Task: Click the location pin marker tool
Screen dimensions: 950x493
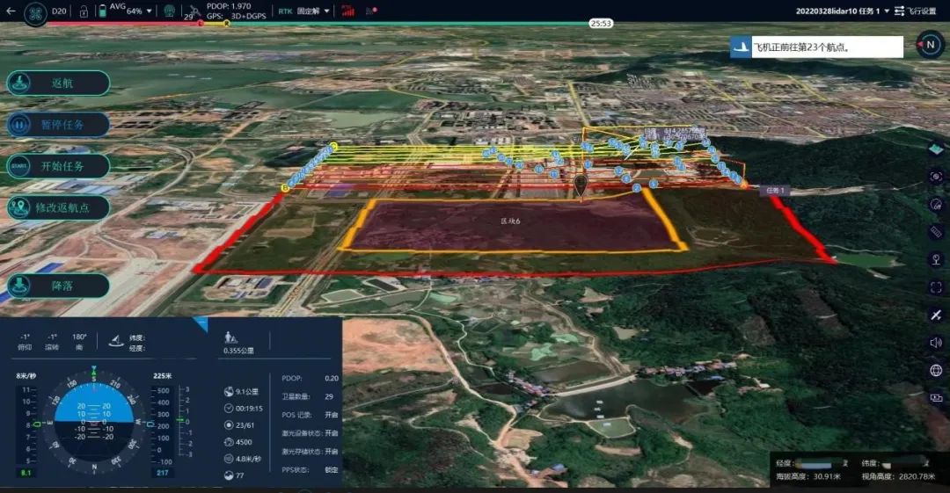Action: (935, 259)
